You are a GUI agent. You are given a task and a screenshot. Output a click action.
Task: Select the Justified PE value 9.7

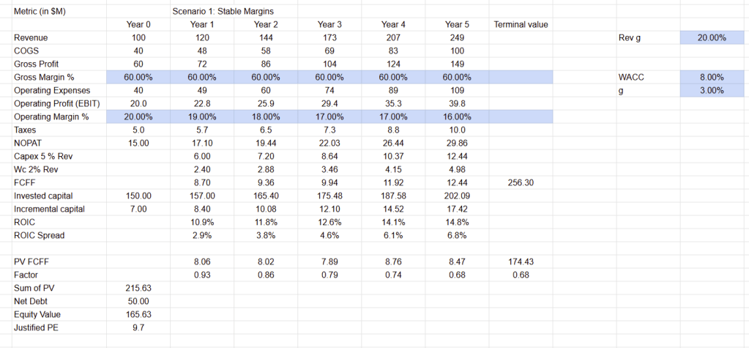138,327
